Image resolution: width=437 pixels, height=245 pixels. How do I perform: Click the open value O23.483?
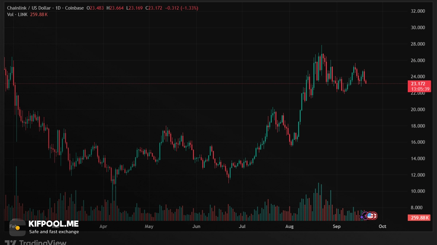point(95,8)
